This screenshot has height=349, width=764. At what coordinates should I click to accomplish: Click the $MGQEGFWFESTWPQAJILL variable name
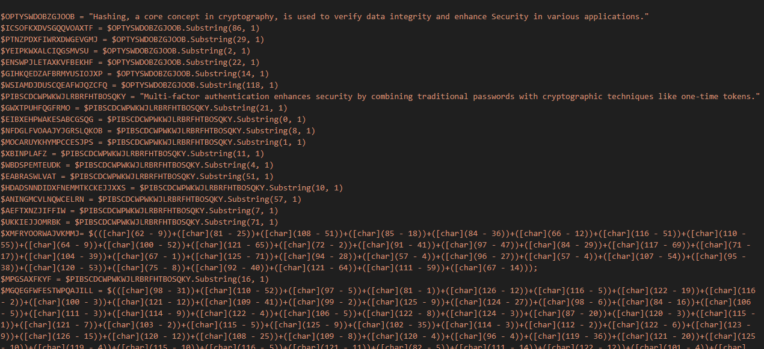(47, 290)
